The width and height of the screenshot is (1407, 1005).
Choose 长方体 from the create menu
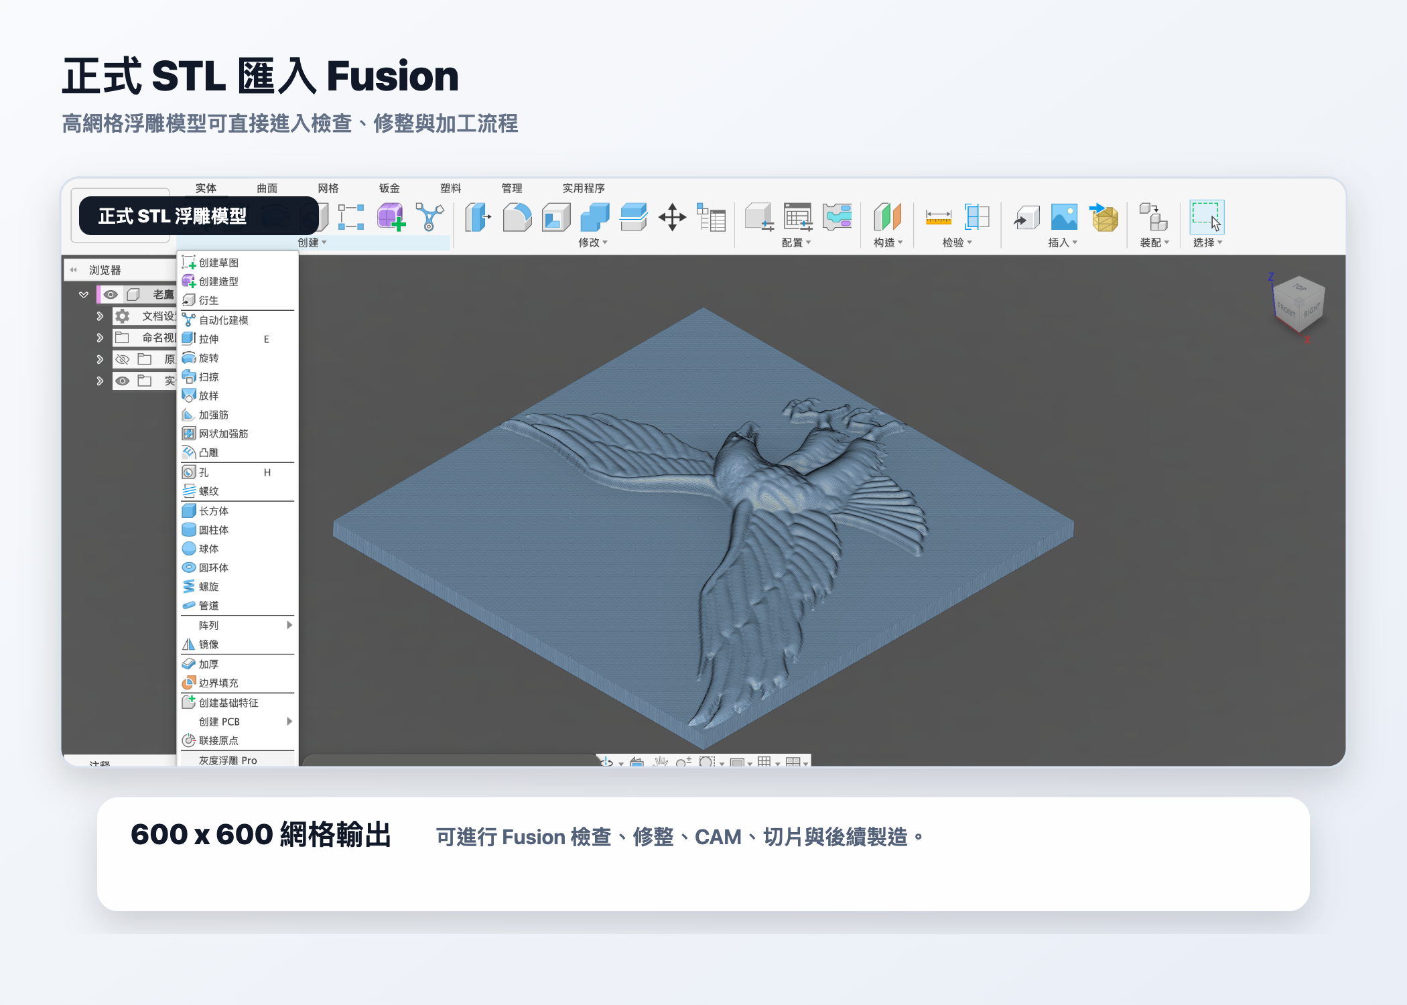coord(237,511)
